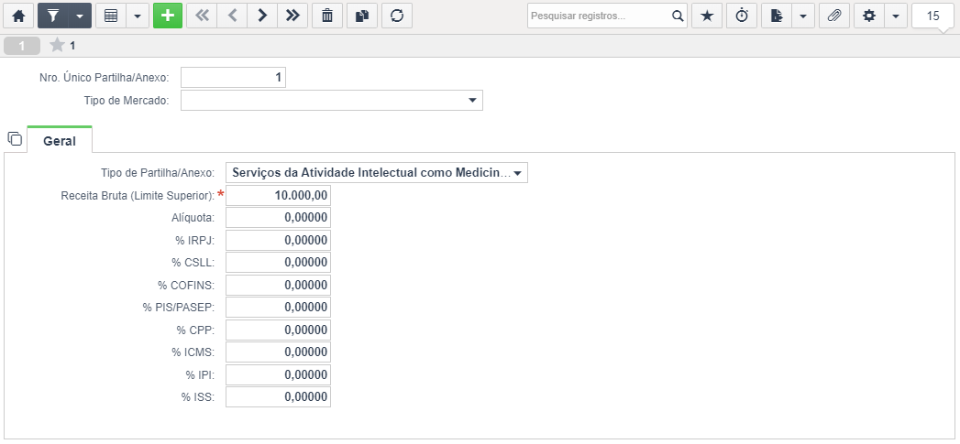Open settings with the gear icon
Image resolution: width=960 pixels, height=444 pixels.
tap(869, 16)
